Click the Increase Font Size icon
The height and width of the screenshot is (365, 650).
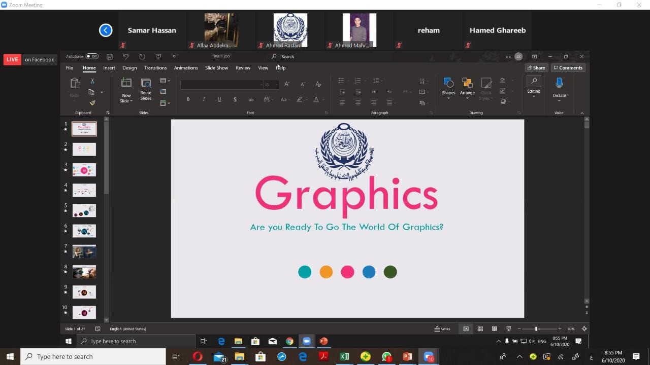pos(287,84)
